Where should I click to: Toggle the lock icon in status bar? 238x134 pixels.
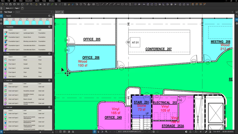coord(190,132)
